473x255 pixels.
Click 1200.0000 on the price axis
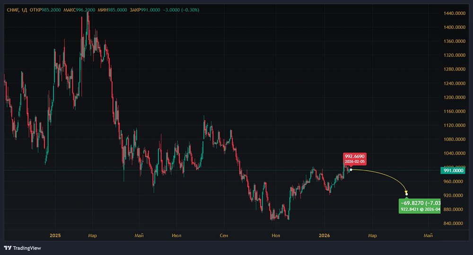tap(455, 97)
